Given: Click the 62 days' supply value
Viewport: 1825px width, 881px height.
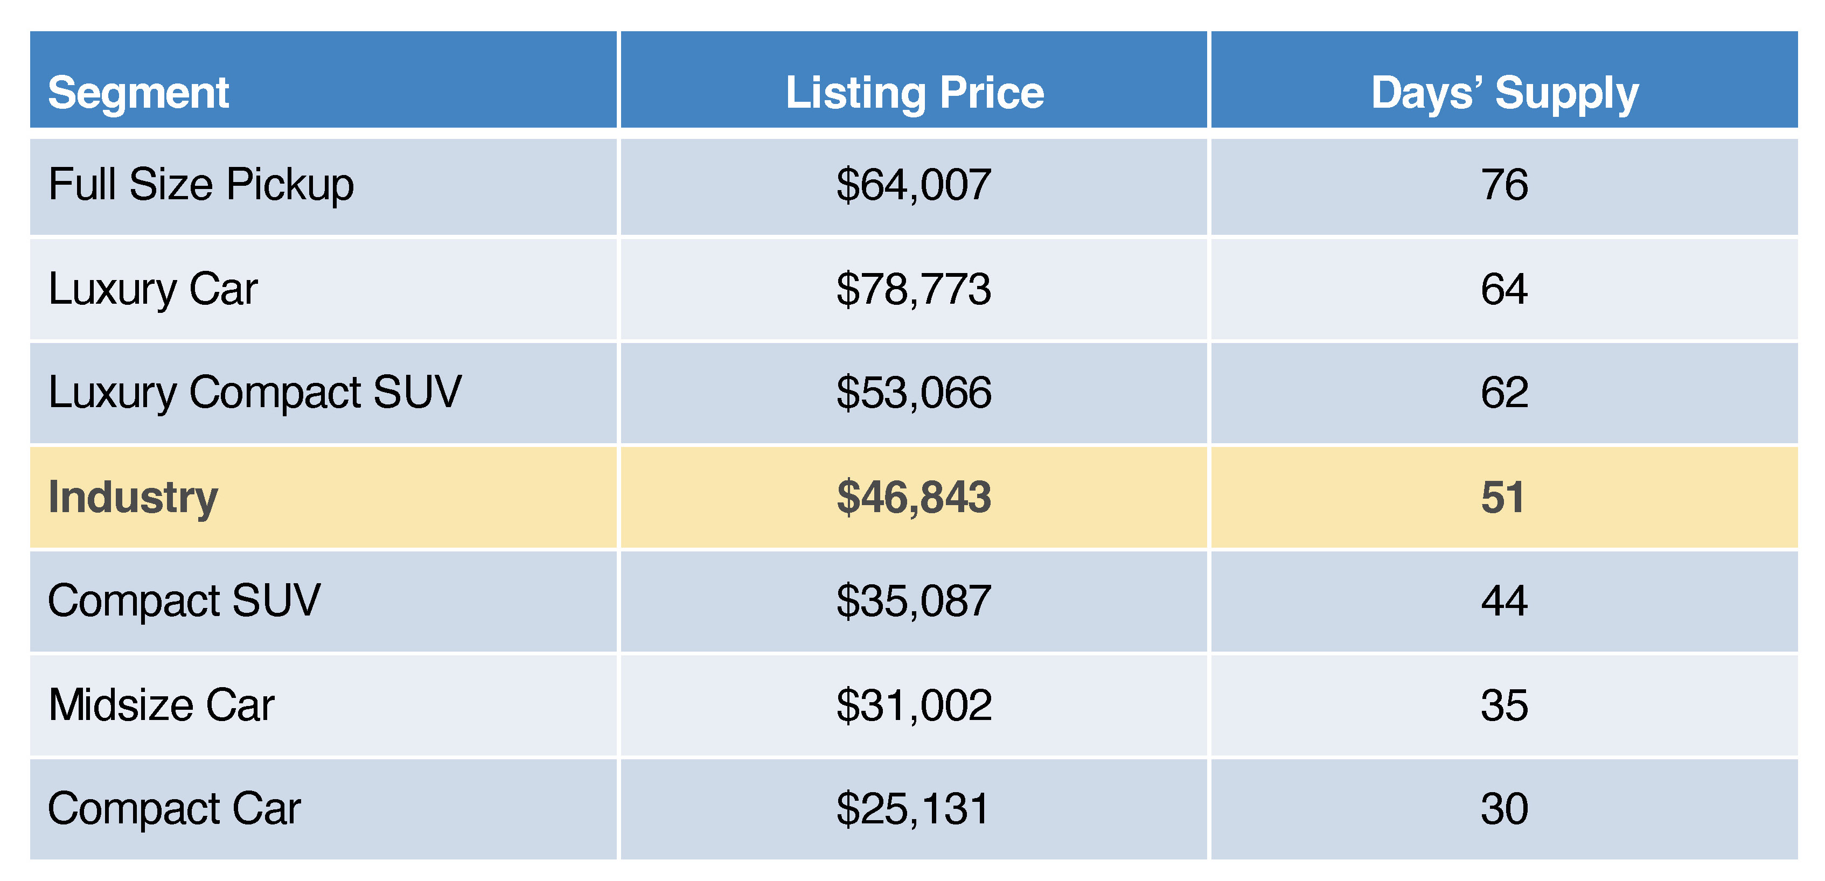Looking at the screenshot, I should pyautogui.click(x=1503, y=393).
